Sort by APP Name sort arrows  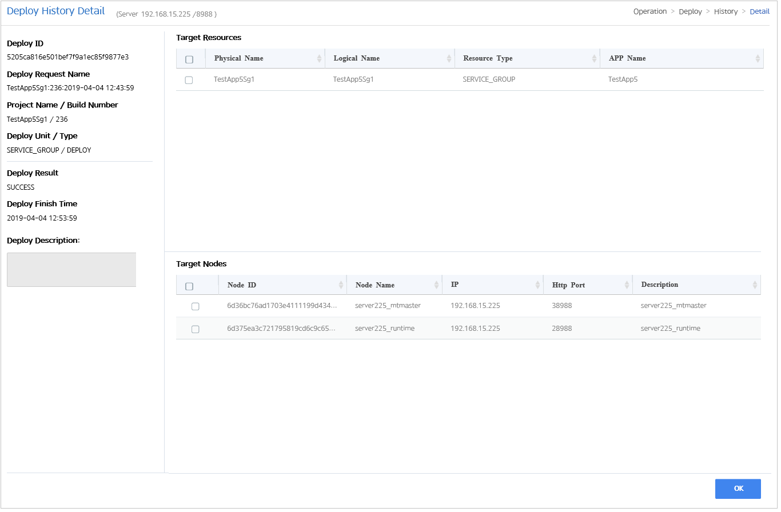coord(758,58)
